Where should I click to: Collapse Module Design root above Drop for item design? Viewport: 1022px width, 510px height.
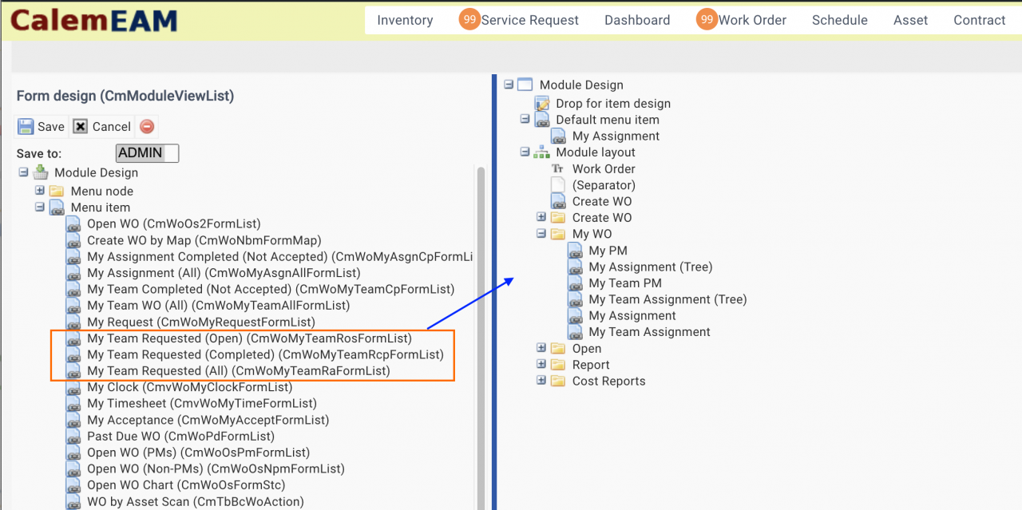pos(509,84)
